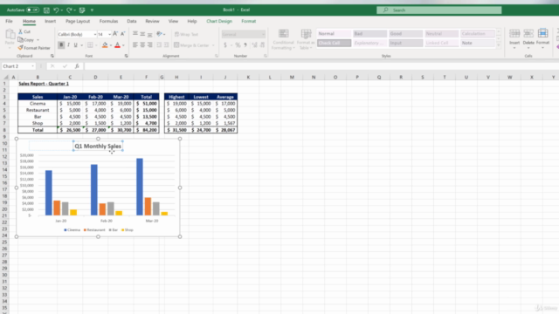559x314 pixels.
Task: Click Decrease Decimal icon
Action: tap(262, 44)
